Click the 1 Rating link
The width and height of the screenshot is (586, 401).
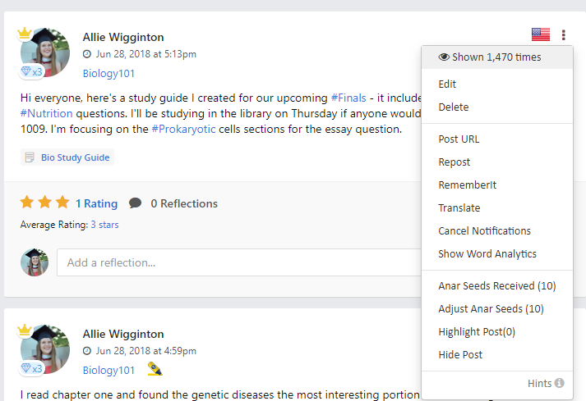click(x=96, y=203)
